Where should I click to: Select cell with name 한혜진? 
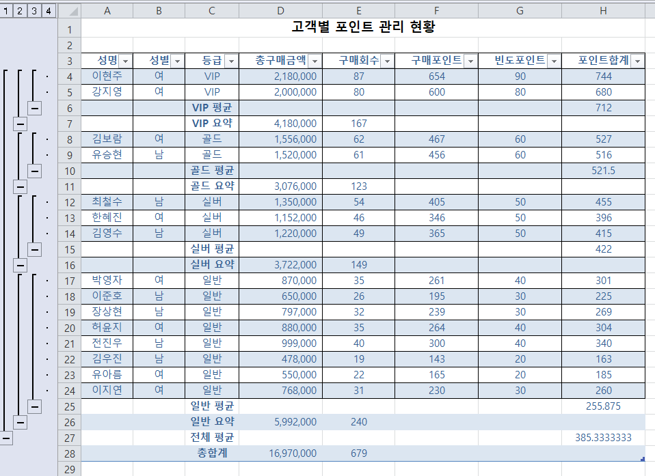pos(107,217)
